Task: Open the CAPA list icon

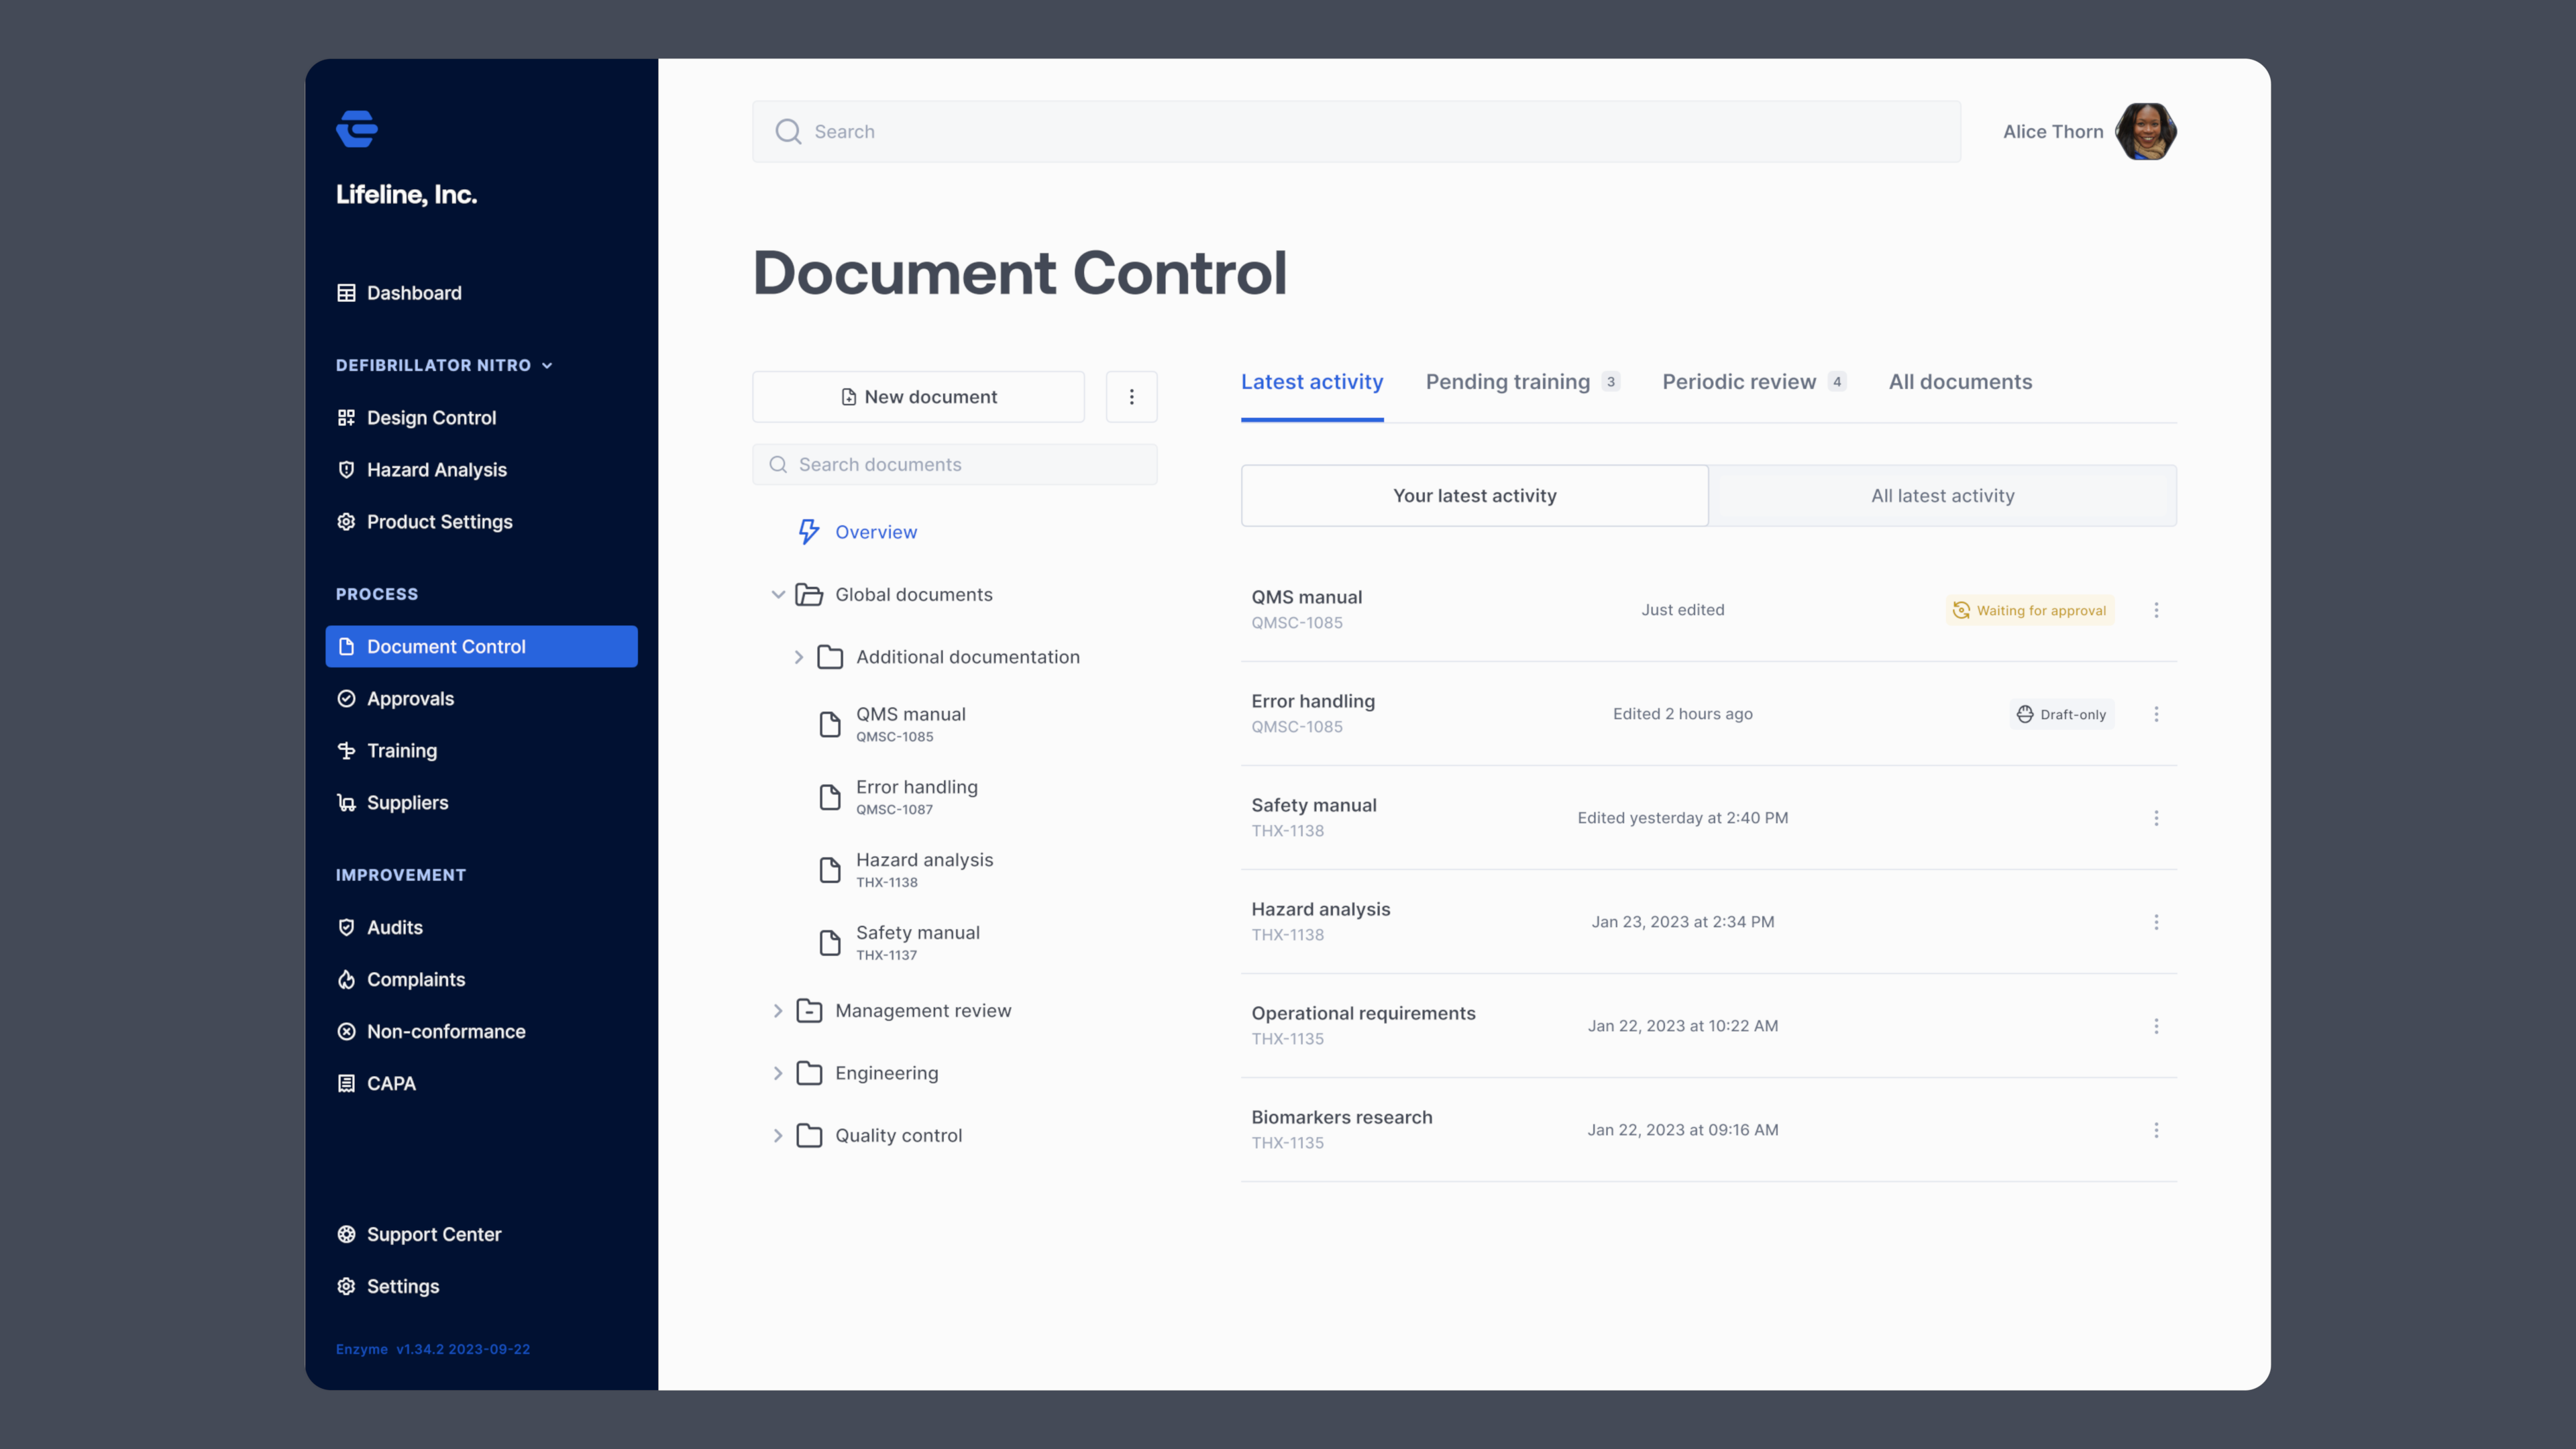Action: tap(346, 1084)
